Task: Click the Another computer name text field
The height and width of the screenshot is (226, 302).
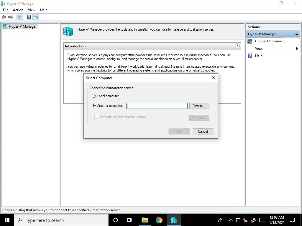Action: pyautogui.click(x=157, y=106)
